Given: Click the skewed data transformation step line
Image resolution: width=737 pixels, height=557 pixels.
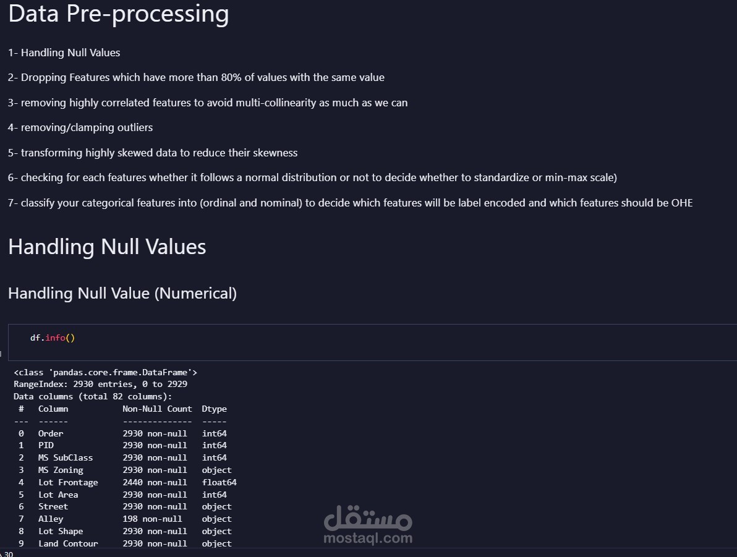Looking at the screenshot, I should 153,153.
